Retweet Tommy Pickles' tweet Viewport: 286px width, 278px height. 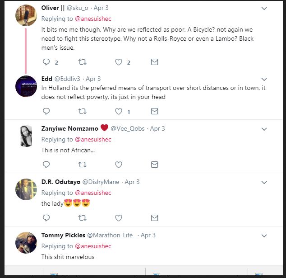pos(82,272)
